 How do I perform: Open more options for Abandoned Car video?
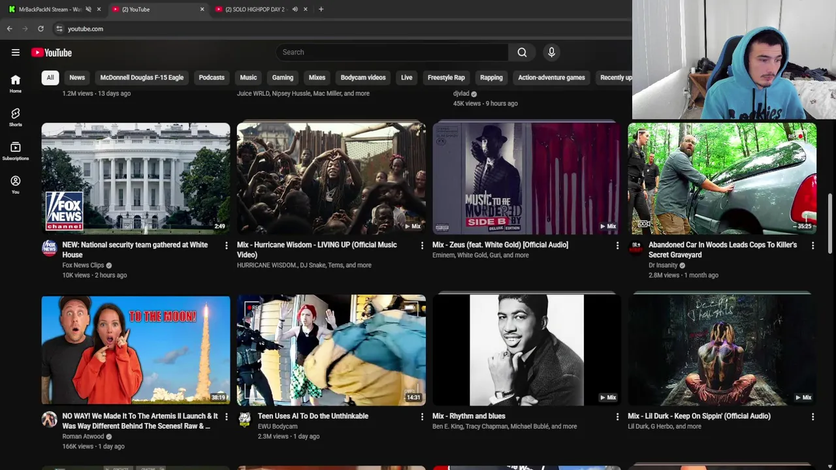812,245
